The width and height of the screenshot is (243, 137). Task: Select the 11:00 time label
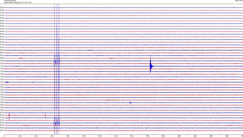point(2,66)
